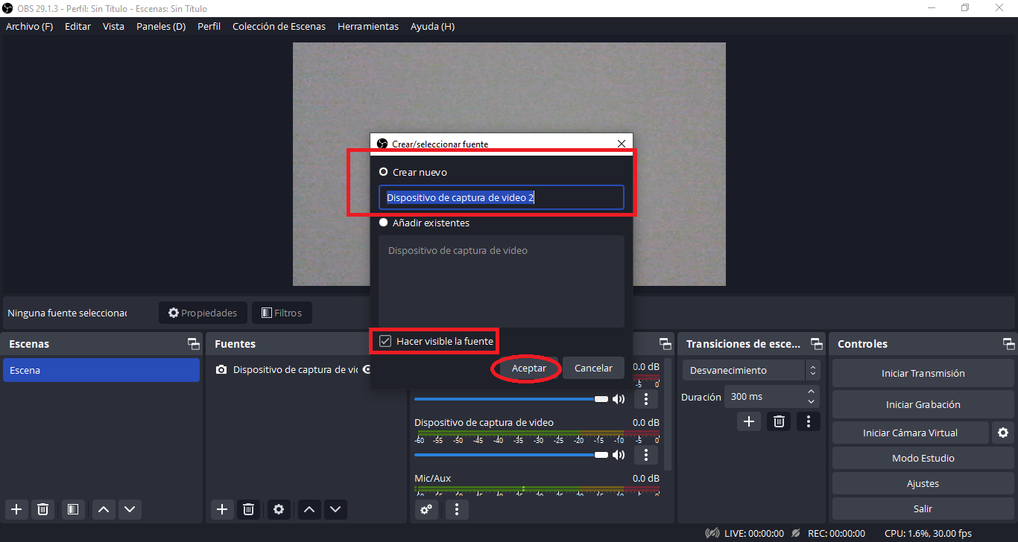Add a new source in Fuentes panel
The height and width of the screenshot is (542, 1018).
(x=221, y=509)
